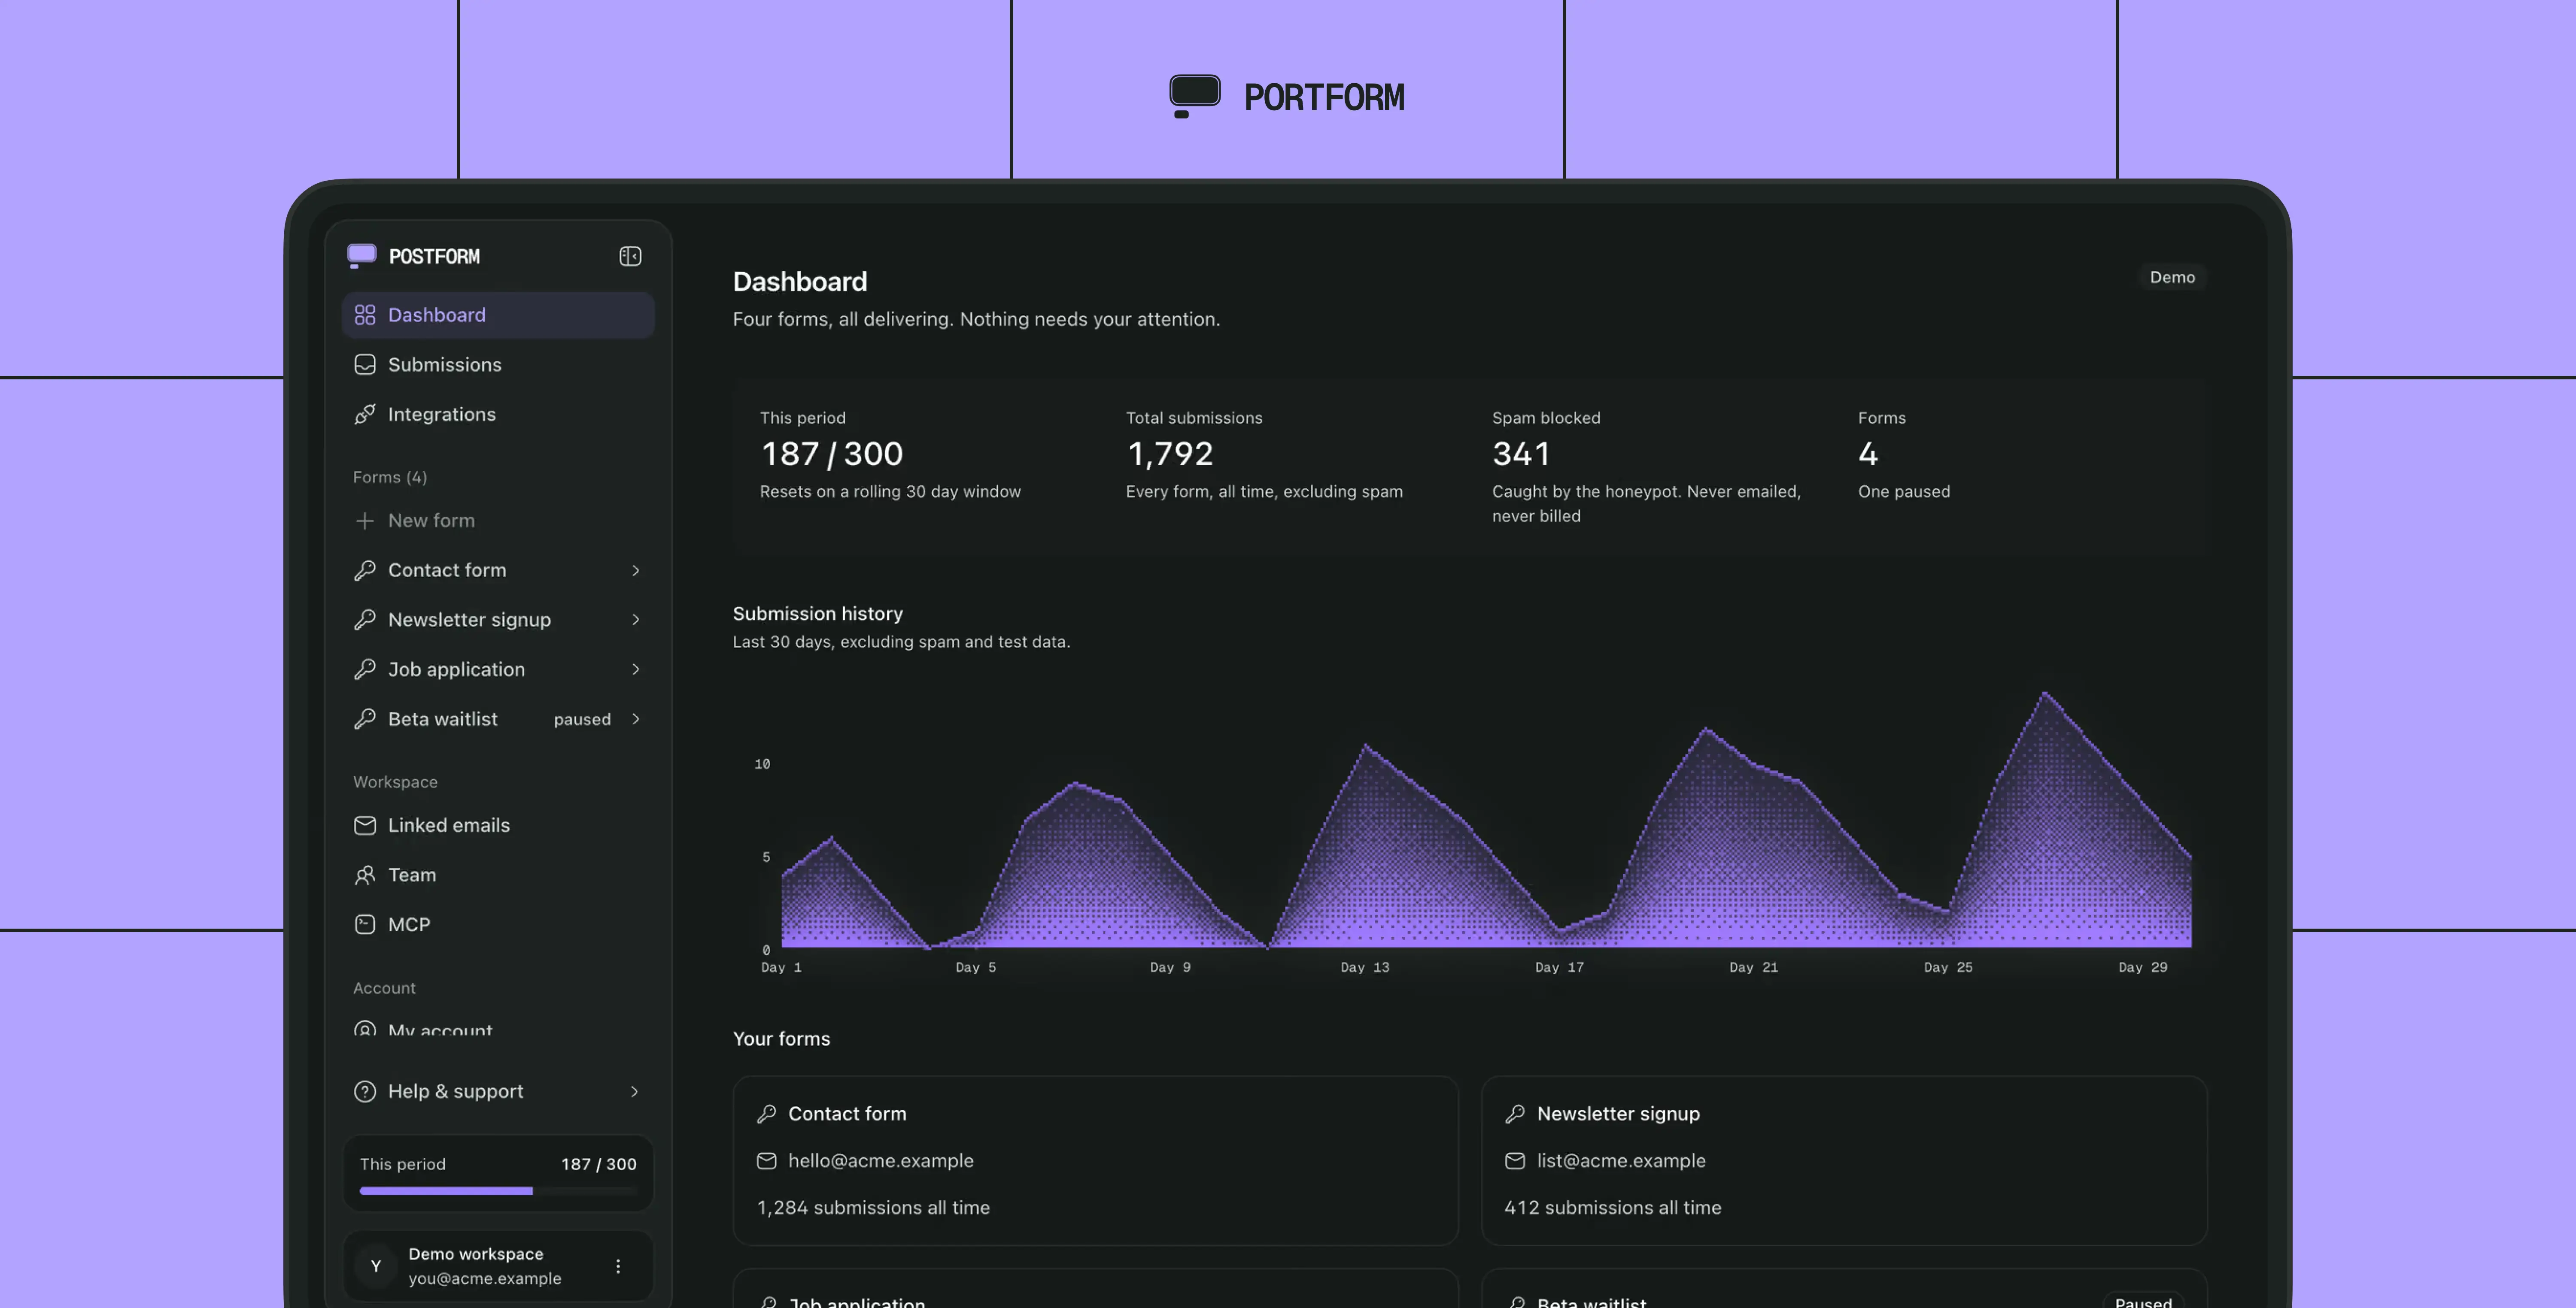Image resolution: width=2576 pixels, height=1308 pixels.
Task: Click the Y avatar in Demo workspace
Action: (376, 1266)
